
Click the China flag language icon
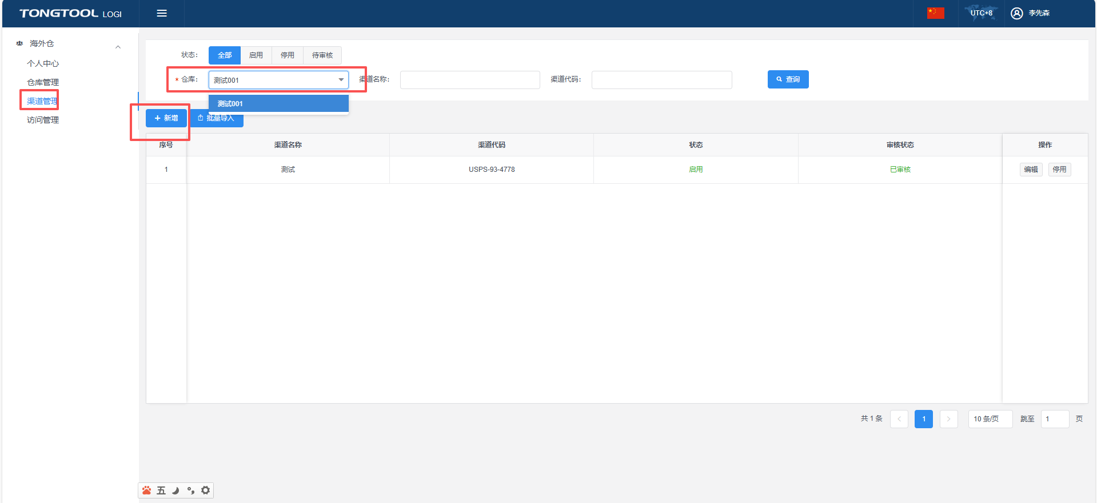click(x=935, y=13)
